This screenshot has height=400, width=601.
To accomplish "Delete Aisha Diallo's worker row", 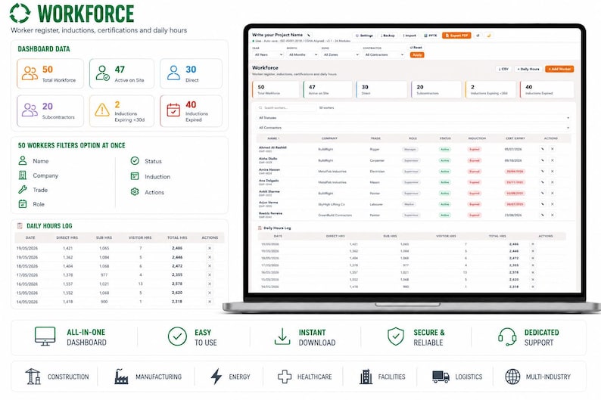I will tap(553, 160).
